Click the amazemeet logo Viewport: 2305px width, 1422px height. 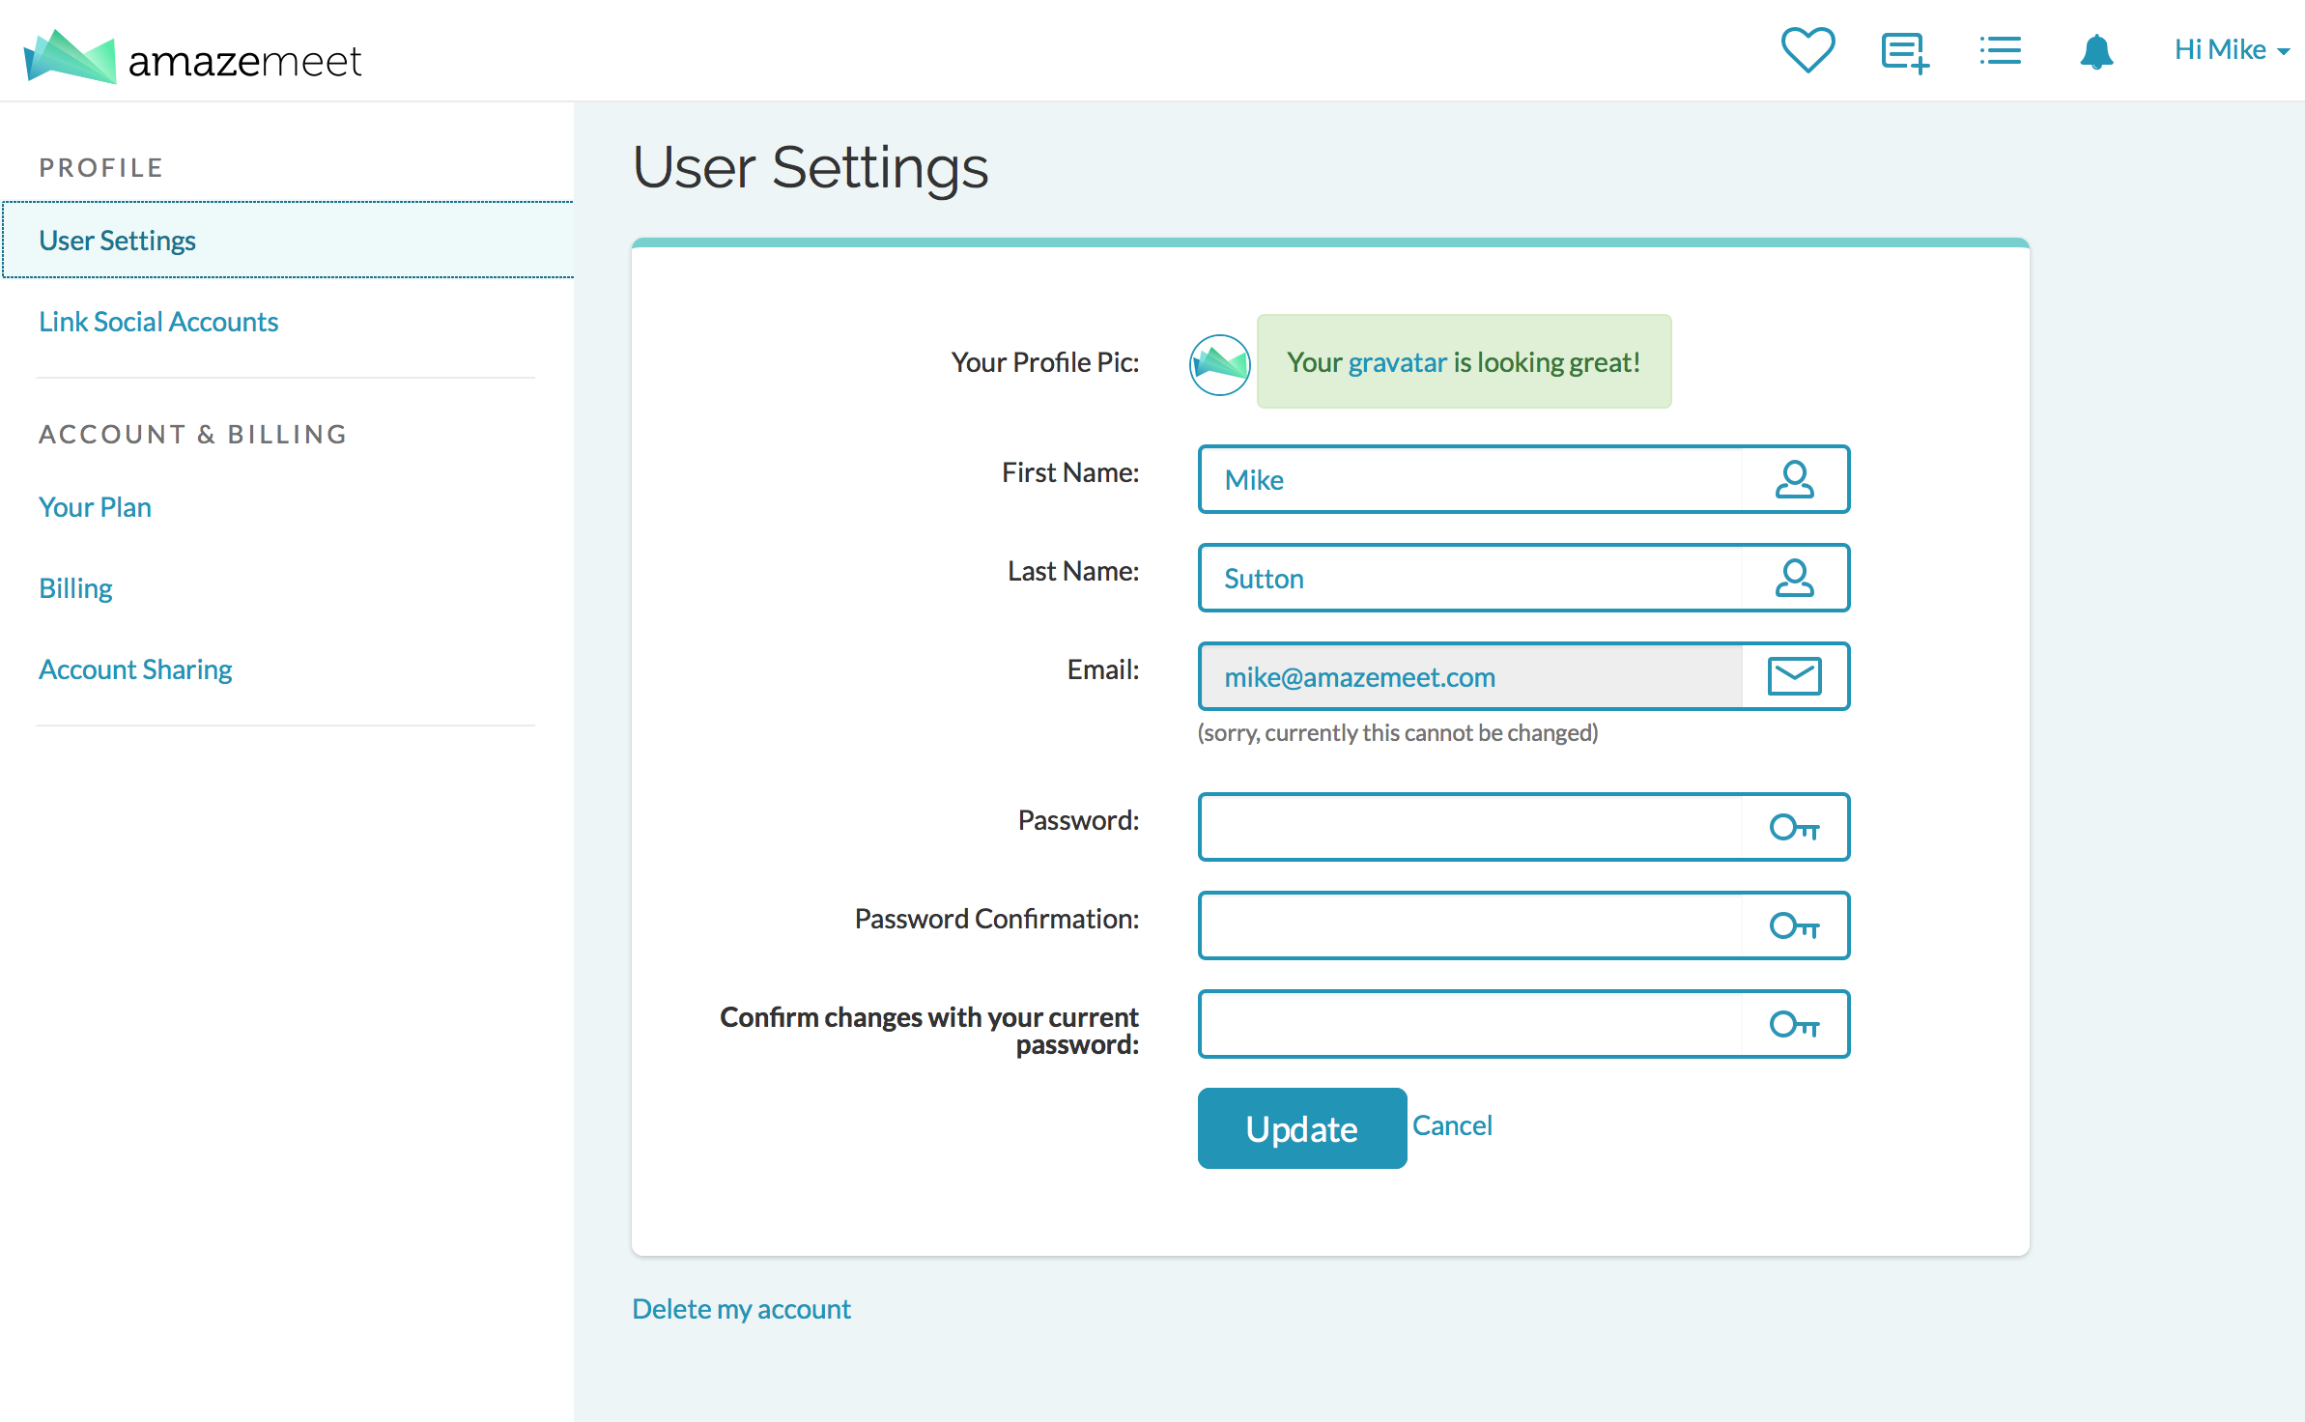click(x=193, y=56)
